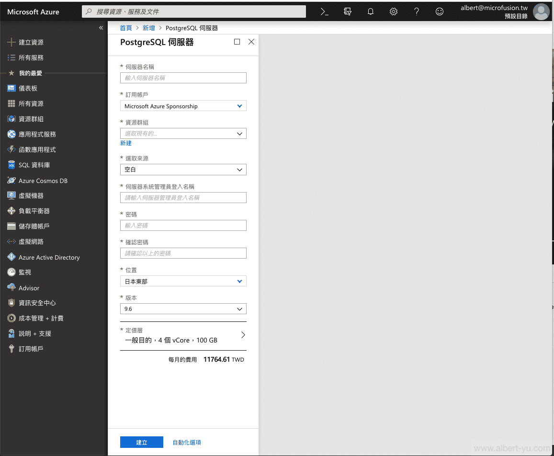Viewport: 554px width, 456px height.
Task: Click 新建 link under resource group
Action: (x=126, y=143)
